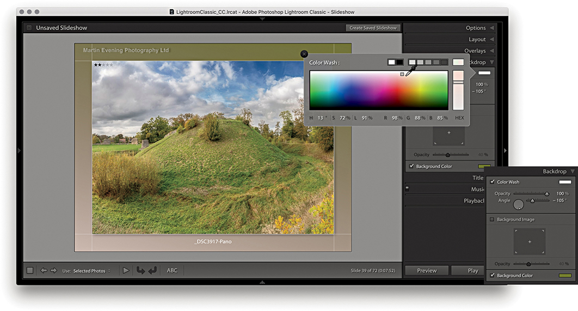
Task: Click the play triangle in the toolbar
Action: [x=126, y=271]
